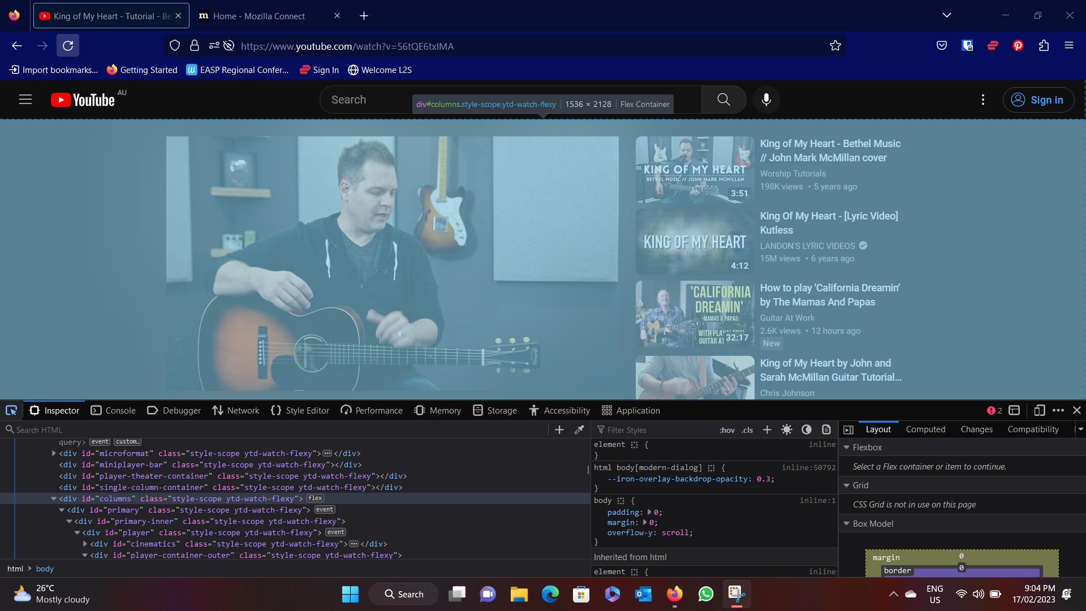
Task: Toggle the flex highlighter badge on columns div
Action: point(315,498)
